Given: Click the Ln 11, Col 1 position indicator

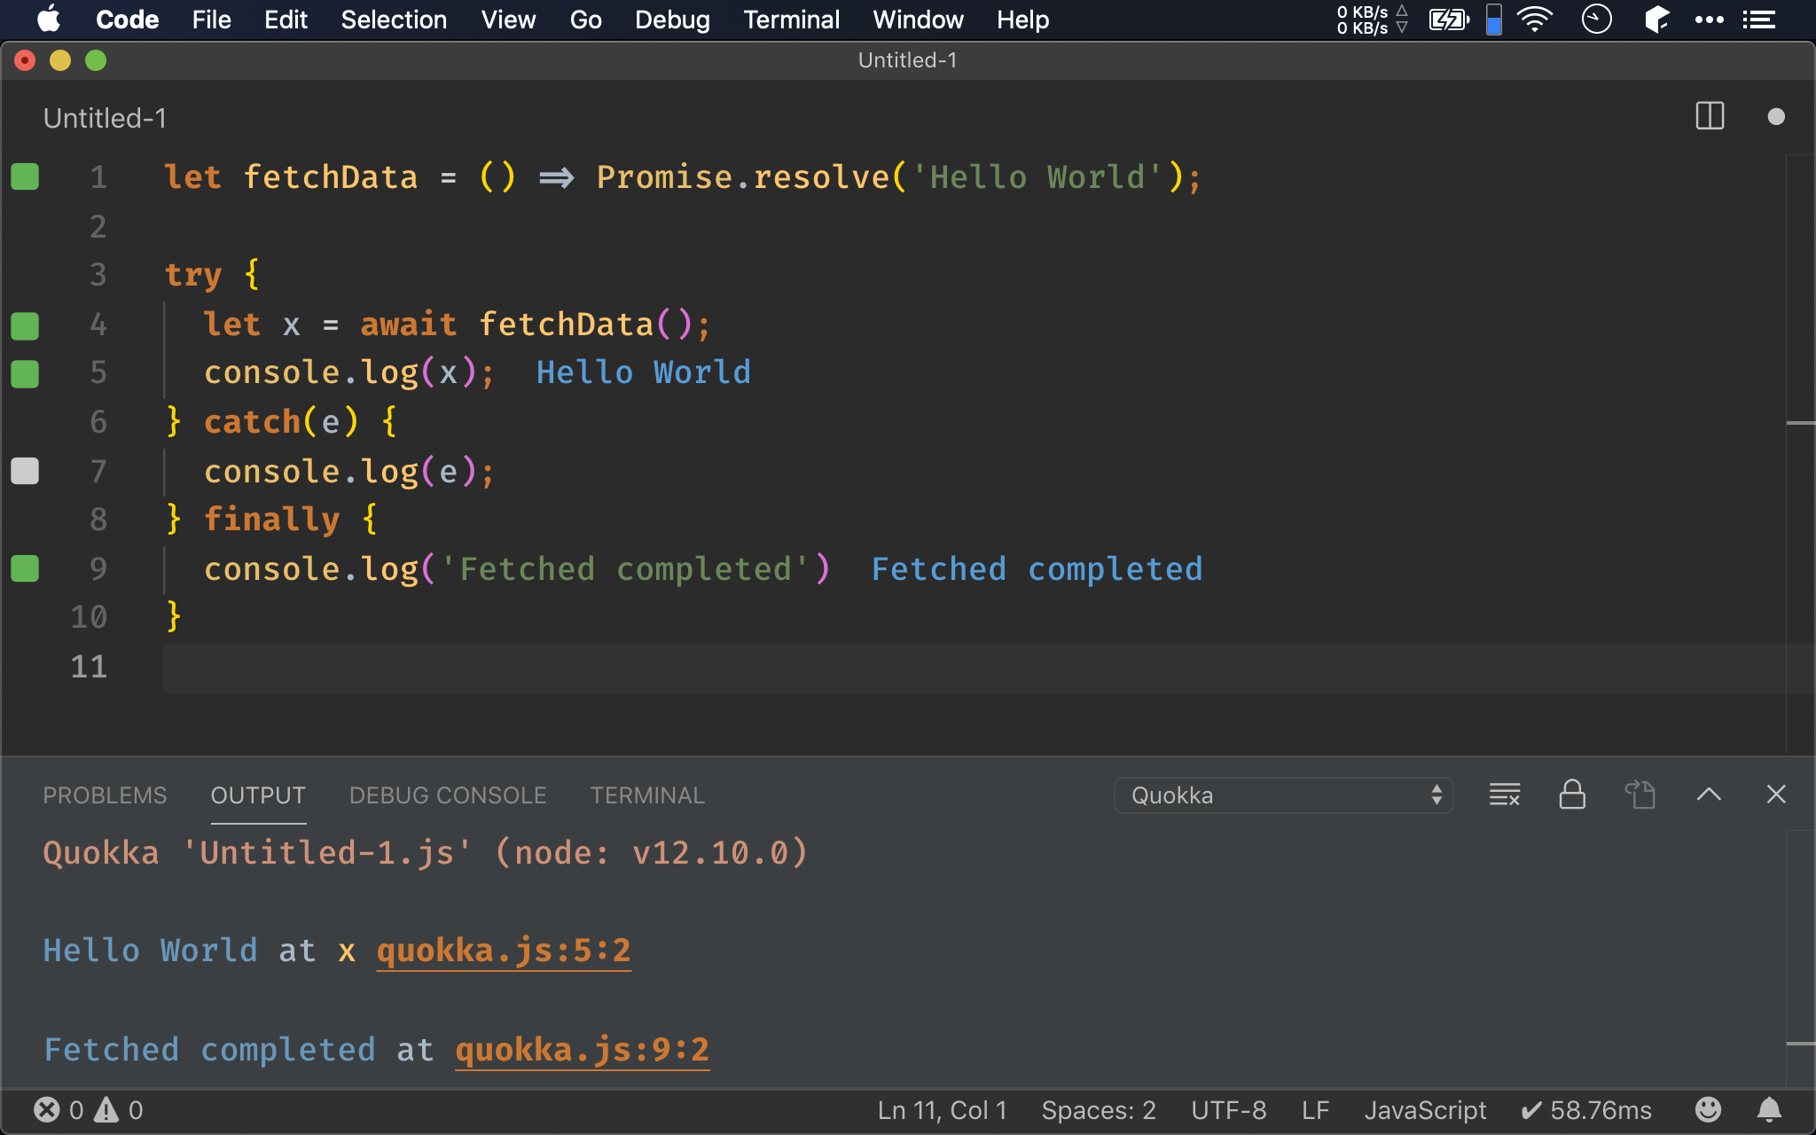Looking at the screenshot, I should pyautogui.click(x=942, y=1110).
